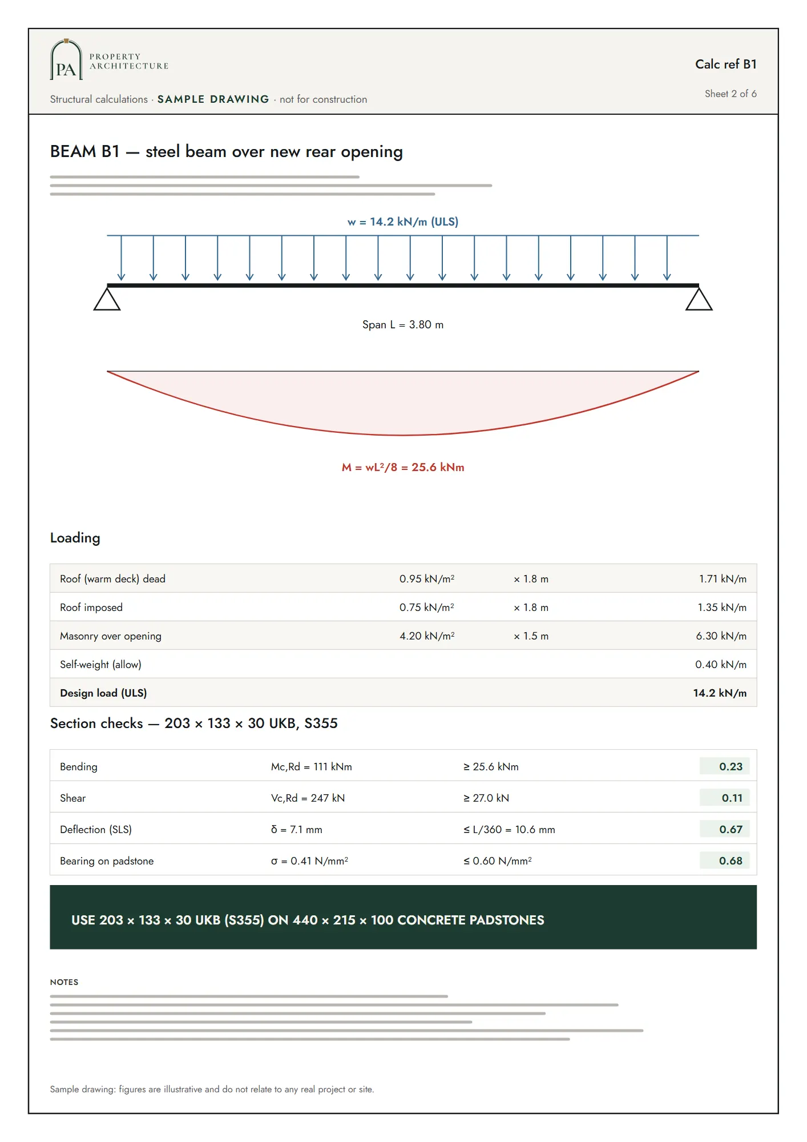Screen dimensions: 807x1142
Task: Click the '≥ 27.0 kN' shear demand
Action: point(486,798)
